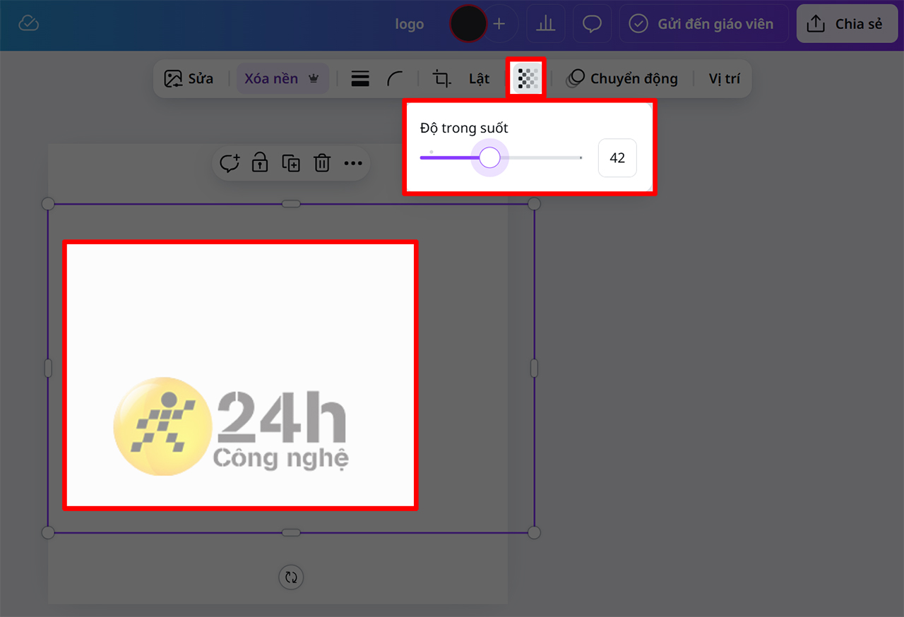Duplicate the element with copy icon

(291, 164)
